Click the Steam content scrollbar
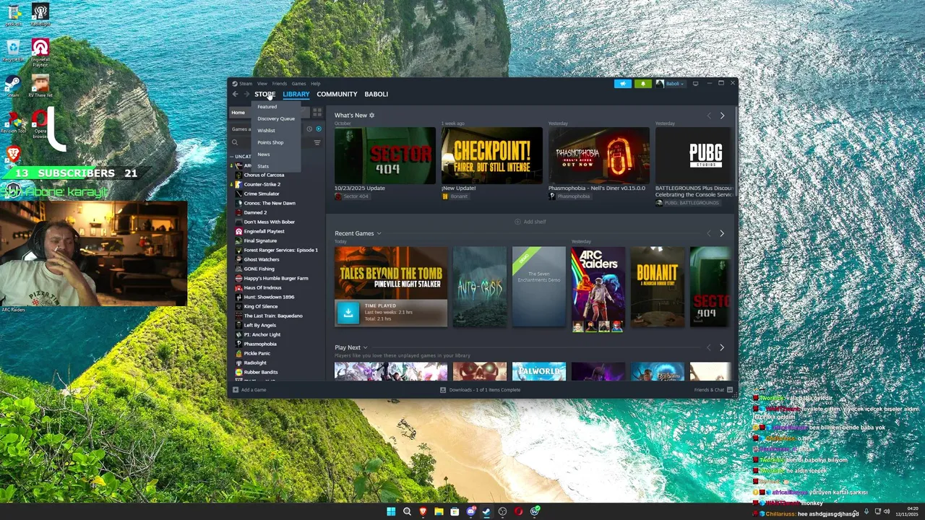 (x=736, y=152)
